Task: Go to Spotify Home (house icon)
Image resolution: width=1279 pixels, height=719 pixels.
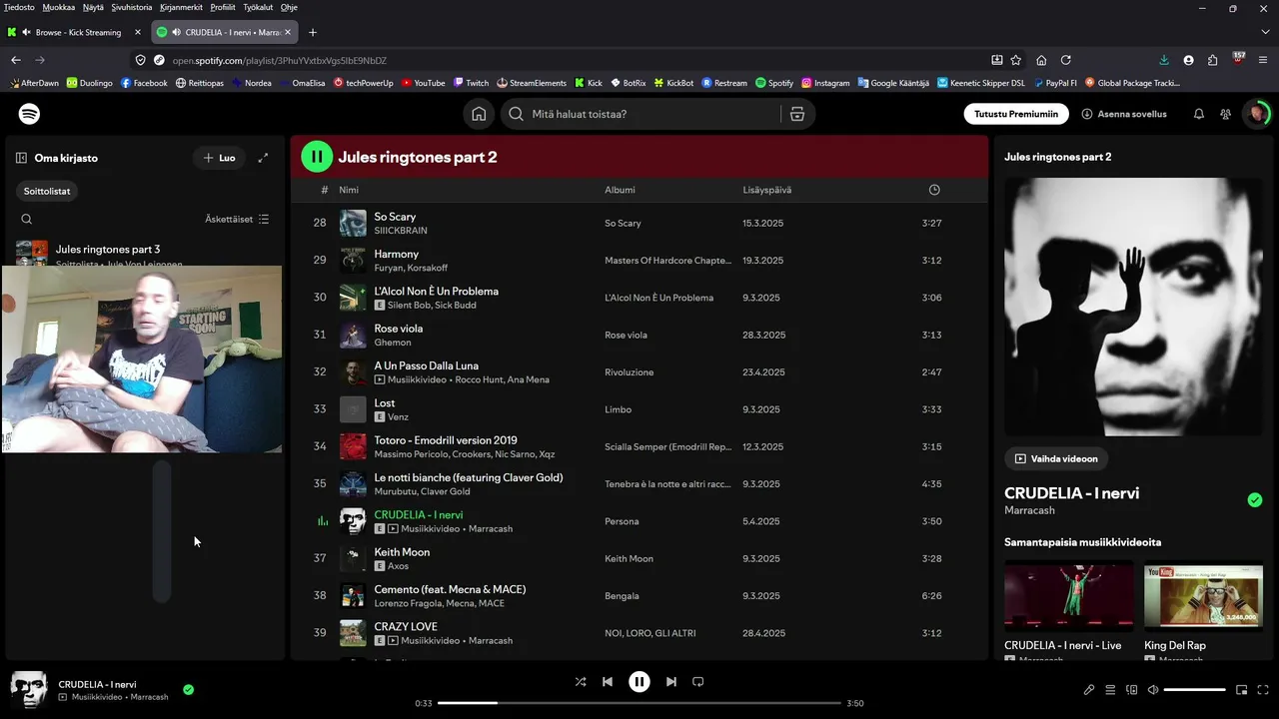Action: tap(479, 114)
